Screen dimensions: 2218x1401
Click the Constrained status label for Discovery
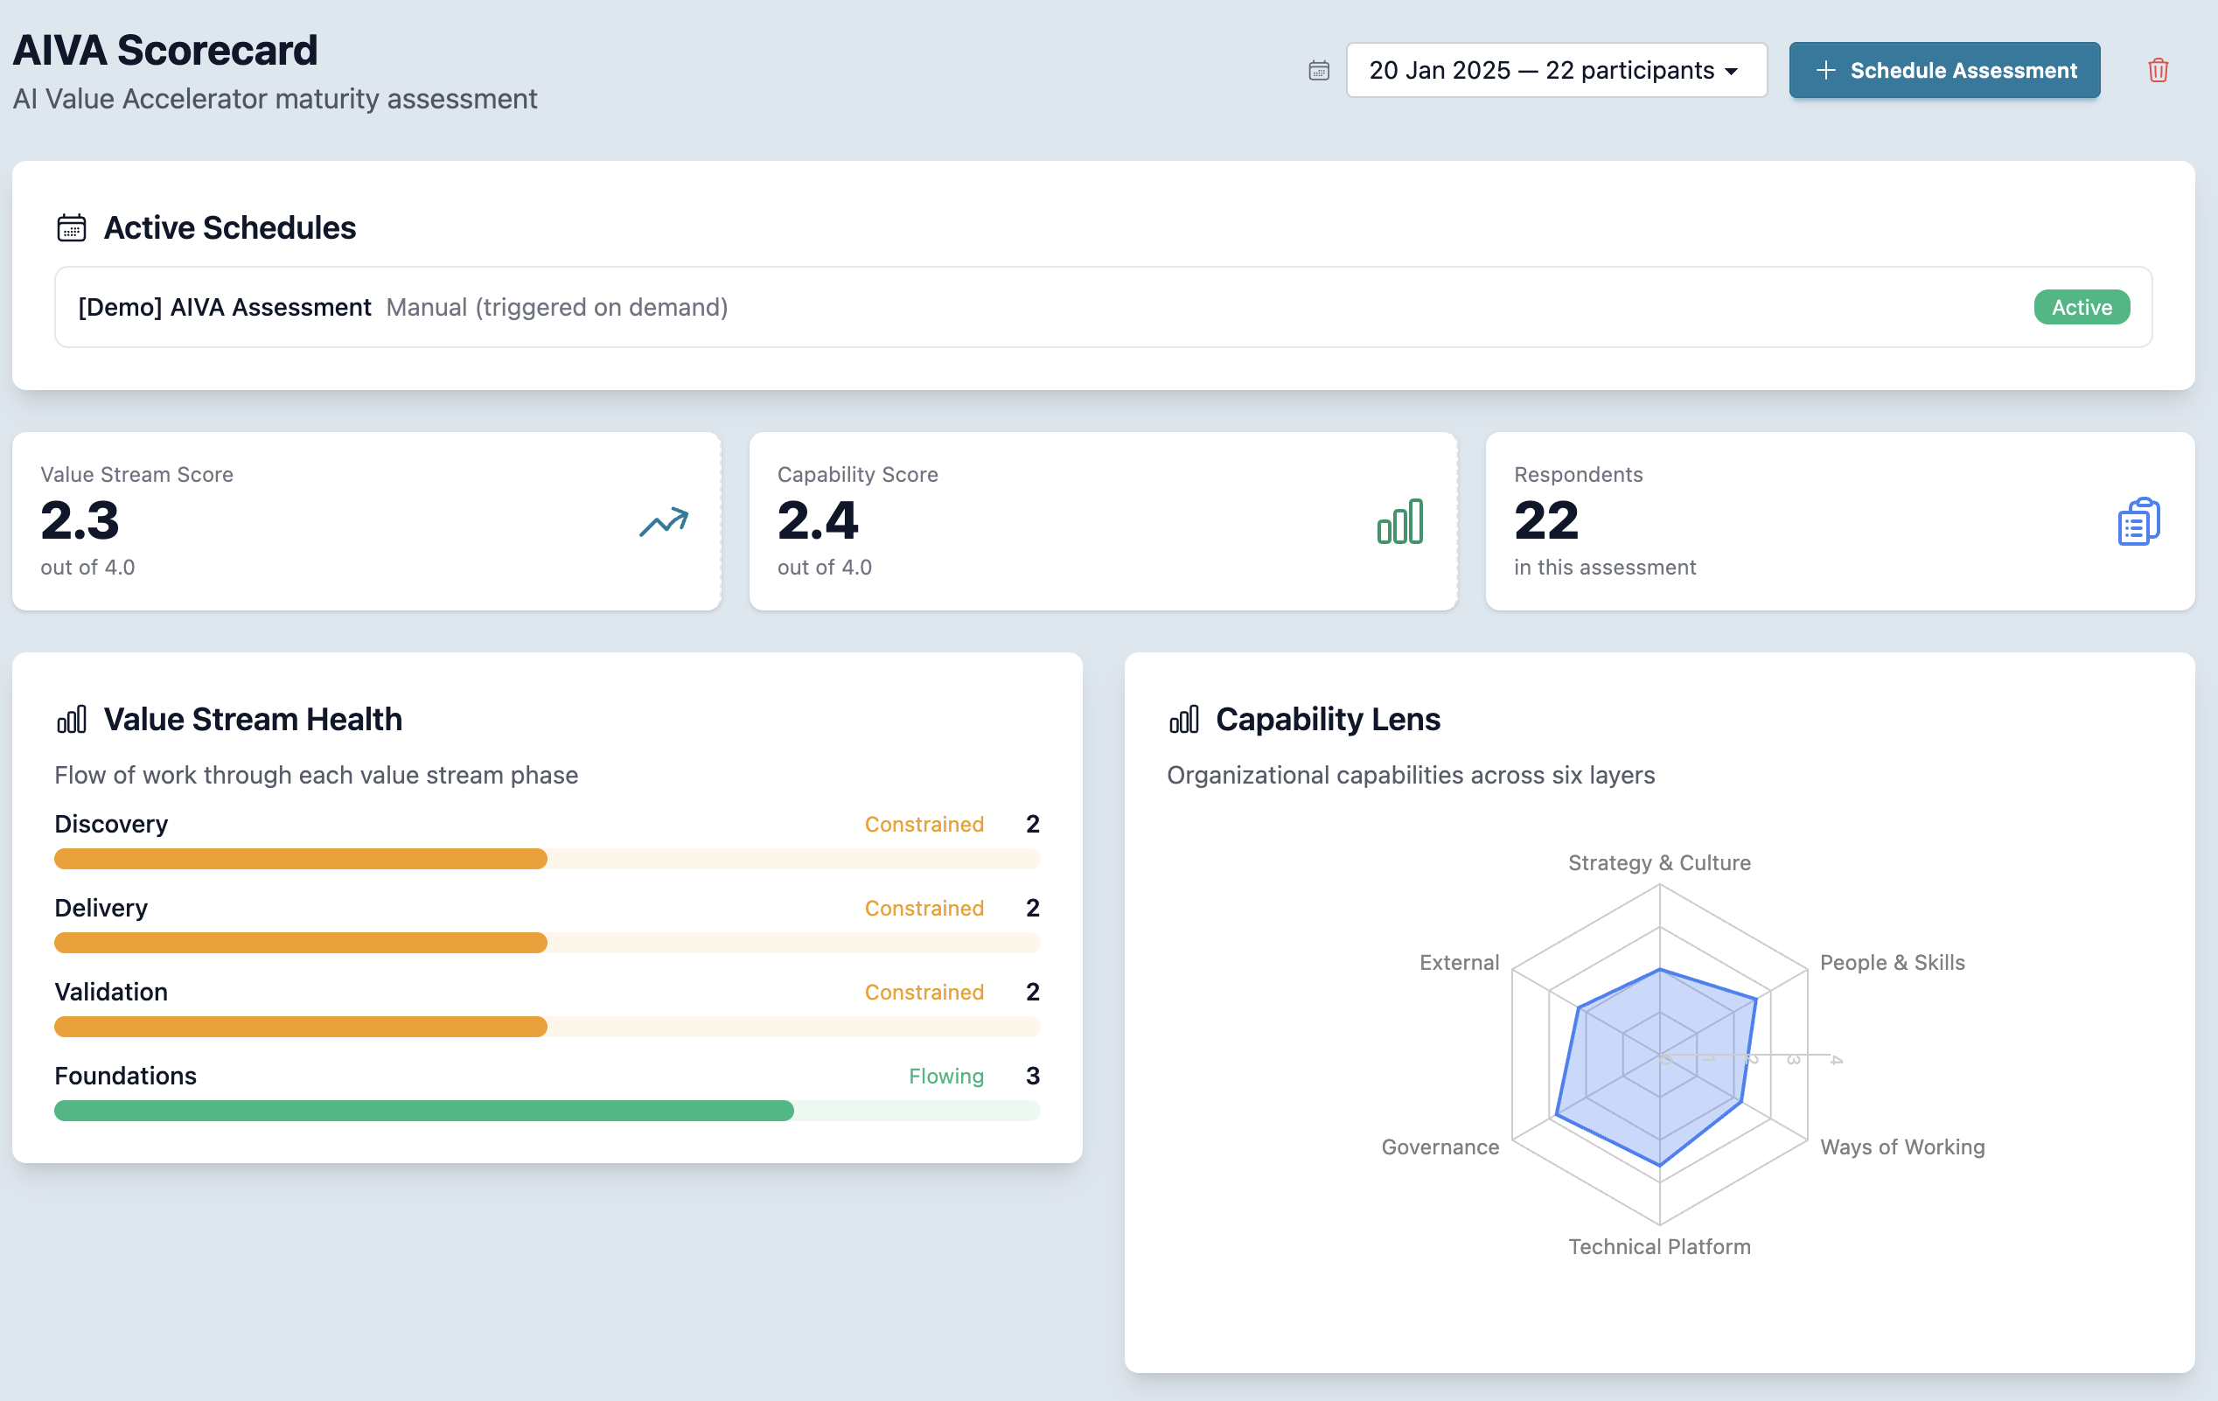click(924, 824)
